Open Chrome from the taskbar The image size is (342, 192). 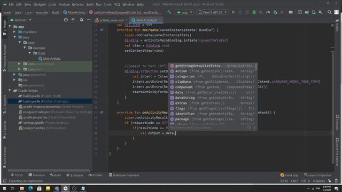click(57, 188)
